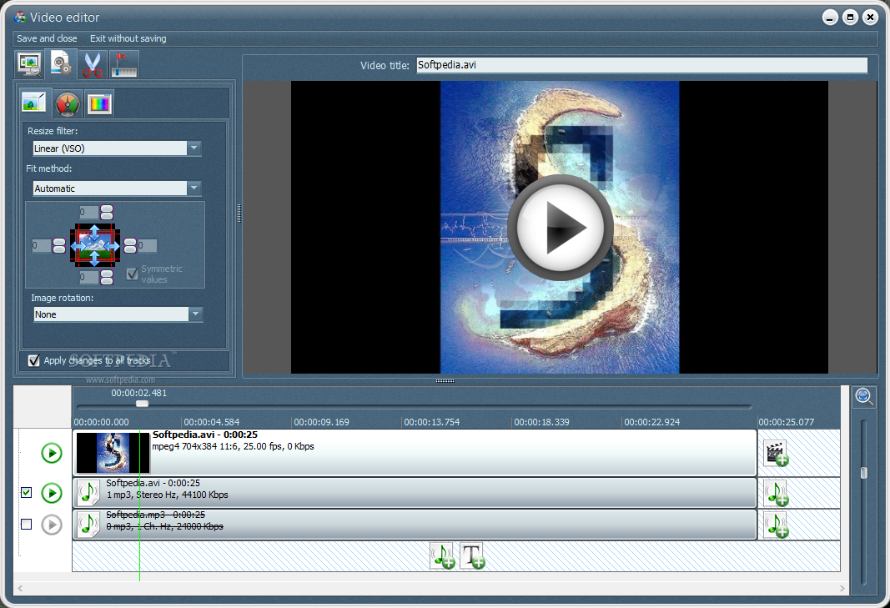Click the right scroll arrow of timeline
The height and width of the screenshot is (608, 890).
(842, 588)
